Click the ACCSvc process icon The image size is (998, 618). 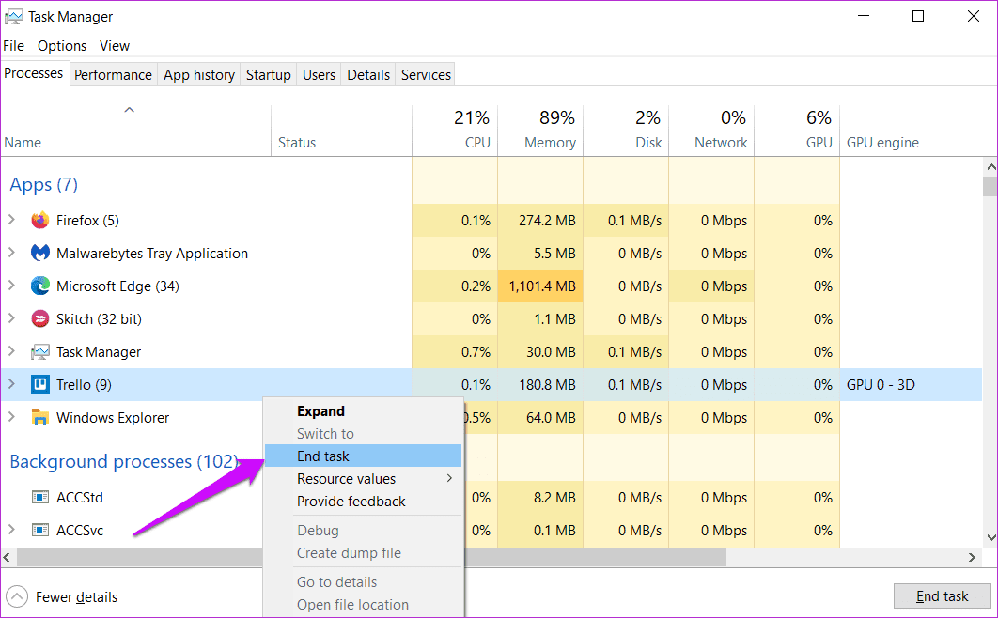pos(40,530)
